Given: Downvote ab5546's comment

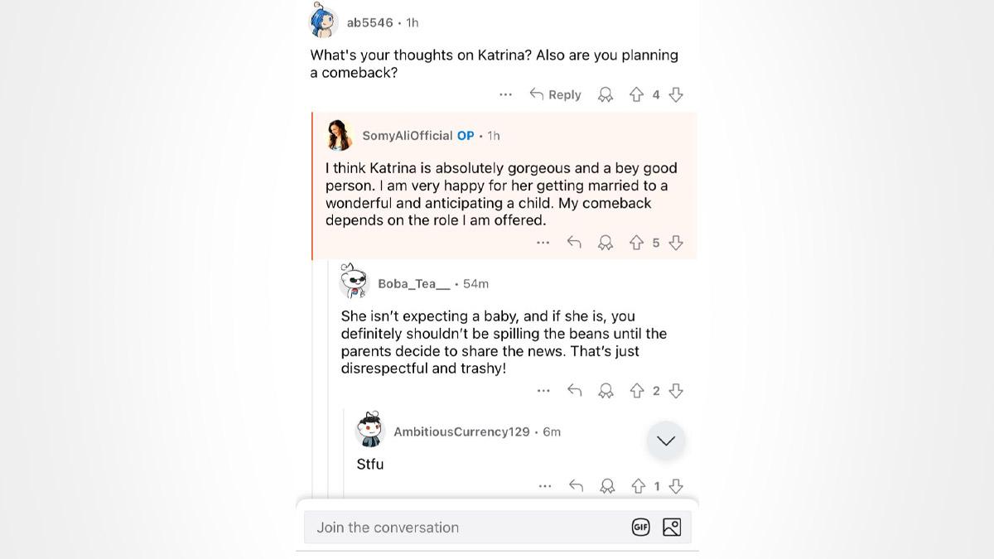Looking at the screenshot, I should [676, 95].
